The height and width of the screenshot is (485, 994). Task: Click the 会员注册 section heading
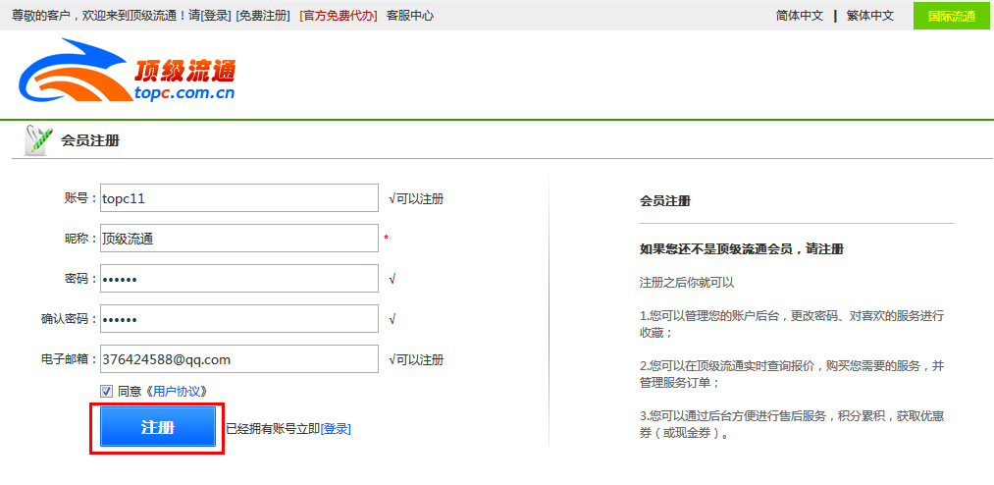pos(90,140)
